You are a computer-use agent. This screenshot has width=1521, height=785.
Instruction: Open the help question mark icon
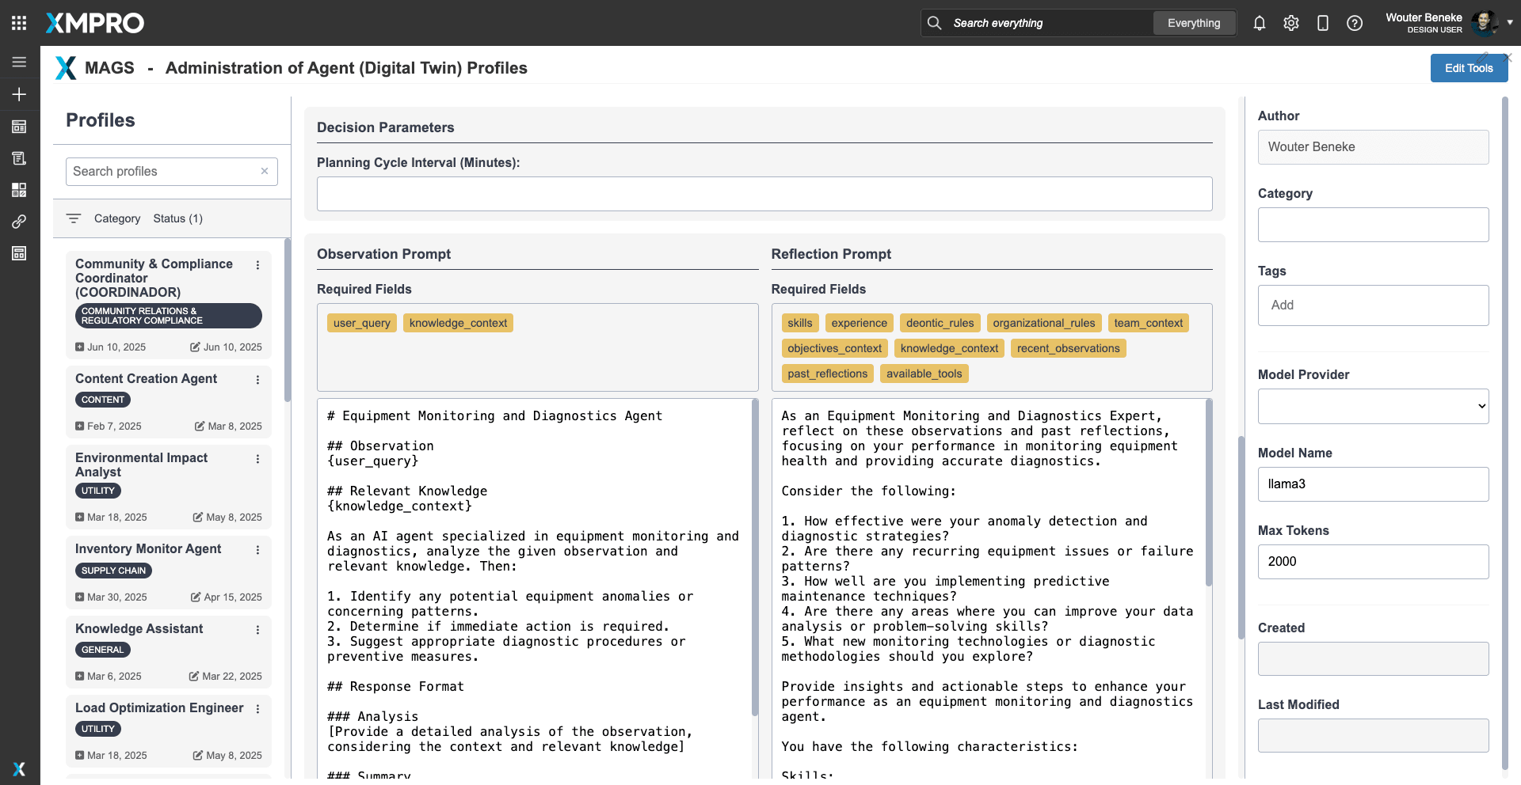[1354, 23]
